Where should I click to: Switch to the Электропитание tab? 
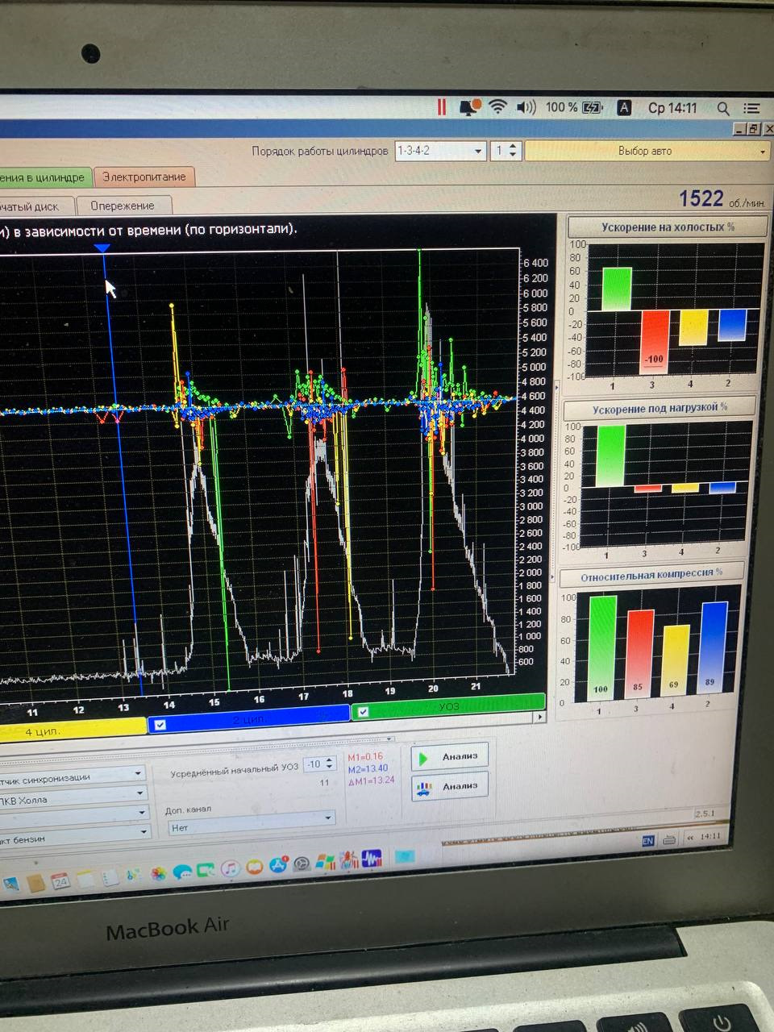(x=144, y=177)
